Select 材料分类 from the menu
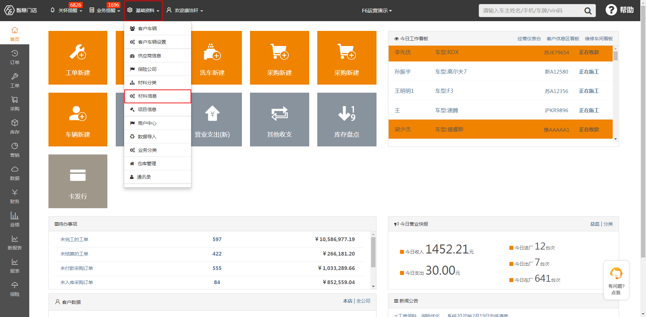The height and width of the screenshot is (317, 646). [157, 83]
